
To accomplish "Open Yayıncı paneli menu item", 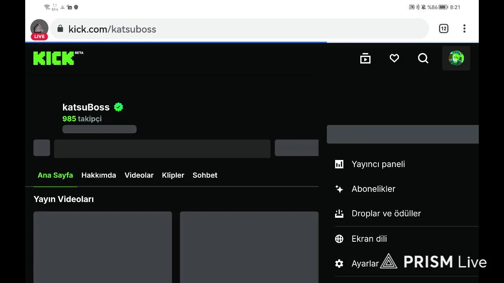I will tap(378, 164).
